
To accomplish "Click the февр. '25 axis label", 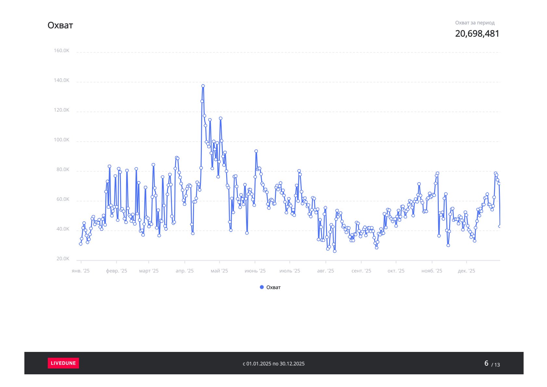I will click(x=116, y=271).
